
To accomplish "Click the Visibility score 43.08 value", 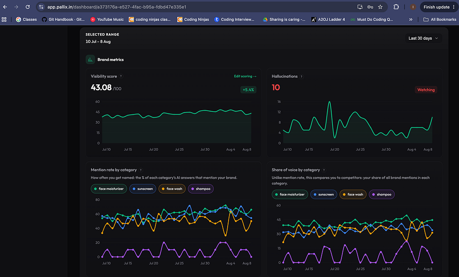I will pos(101,87).
